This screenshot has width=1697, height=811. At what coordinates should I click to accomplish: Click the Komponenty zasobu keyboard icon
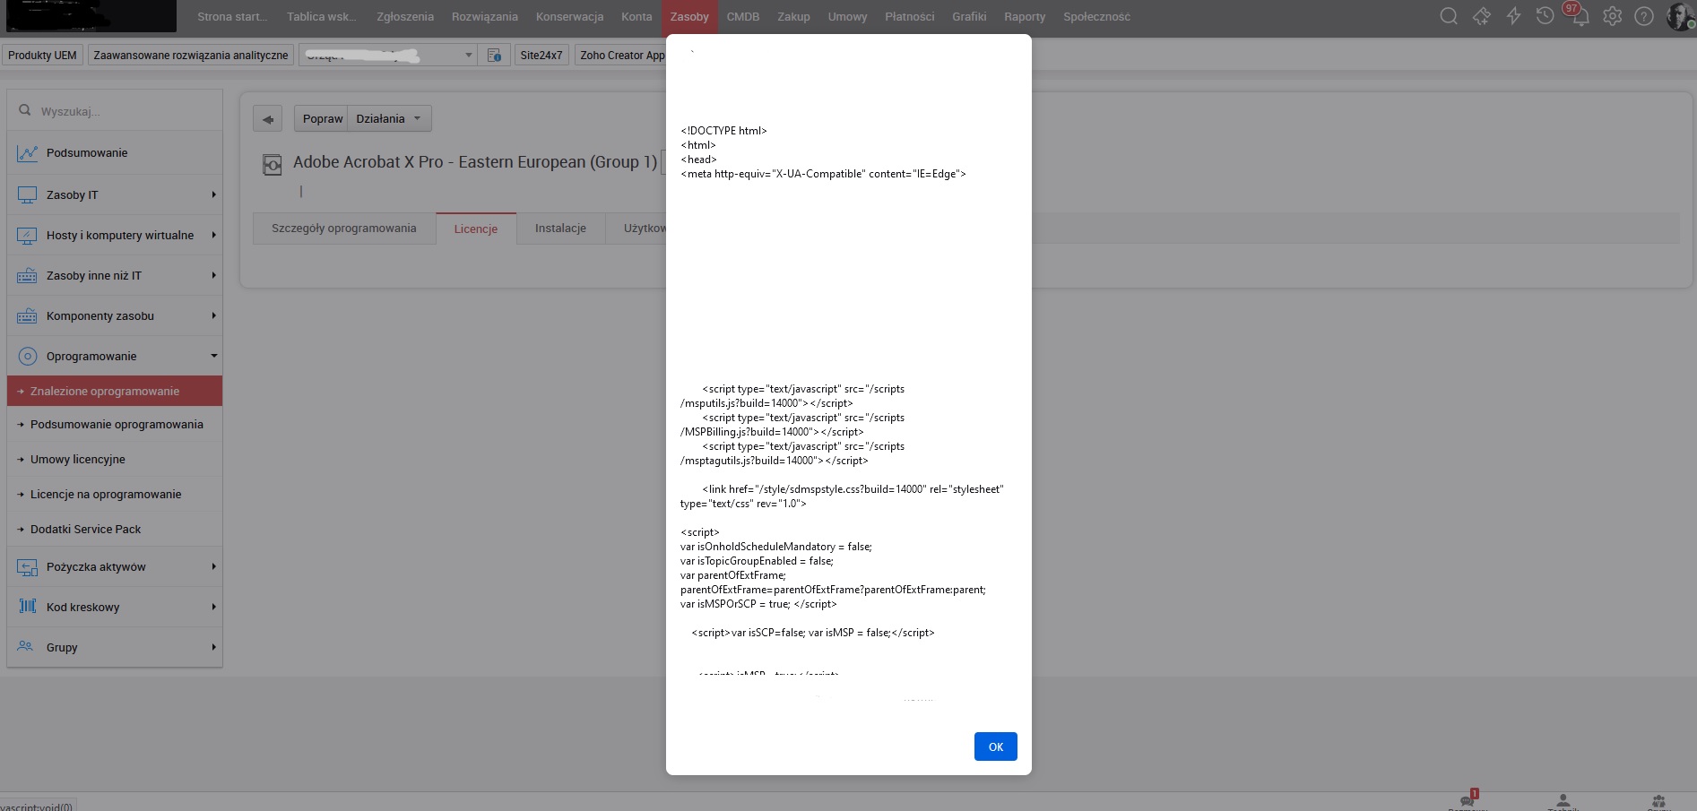pyautogui.click(x=27, y=315)
